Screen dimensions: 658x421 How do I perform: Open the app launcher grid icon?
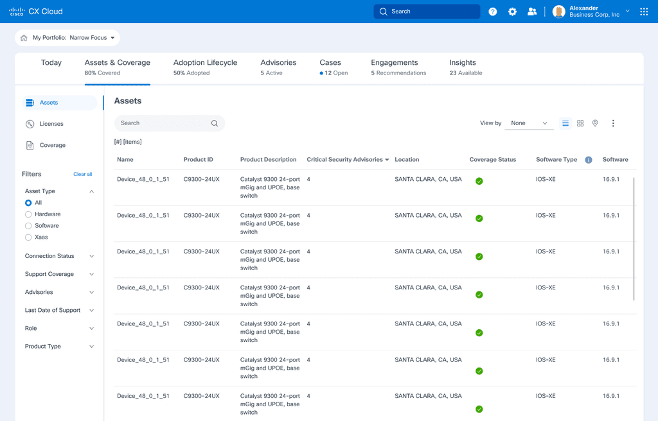pos(644,12)
